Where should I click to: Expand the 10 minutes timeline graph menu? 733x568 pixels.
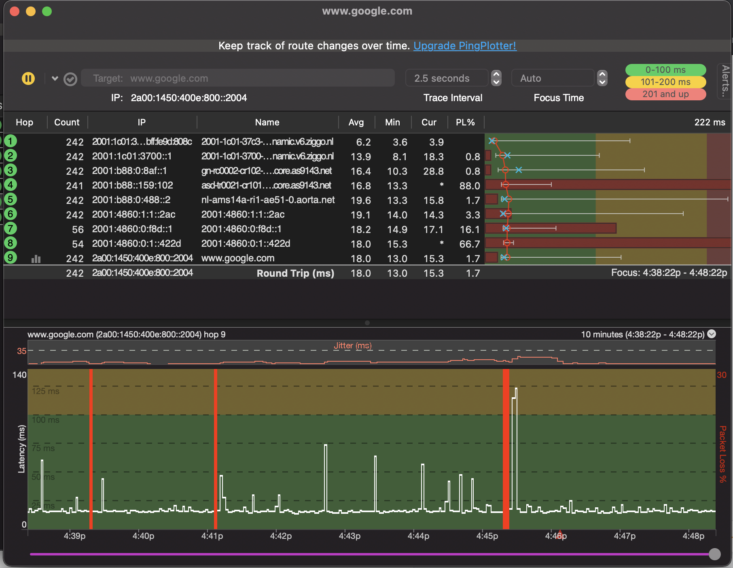pyautogui.click(x=712, y=334)
